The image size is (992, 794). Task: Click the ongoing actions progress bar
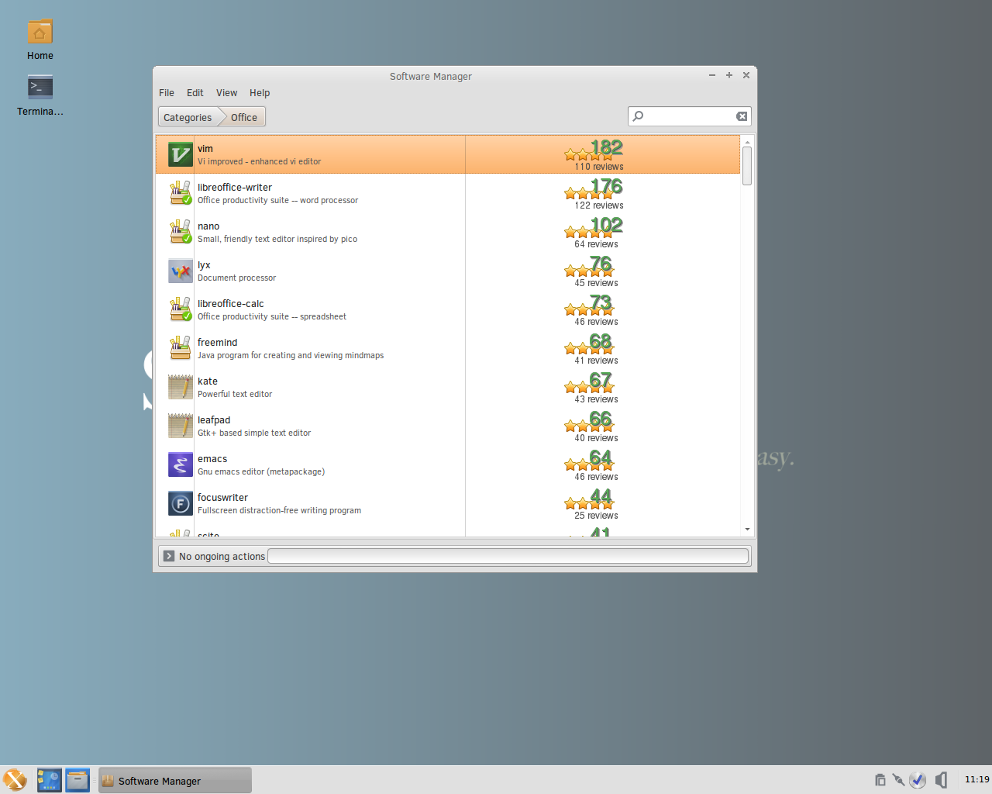click(x=508, y=556)
